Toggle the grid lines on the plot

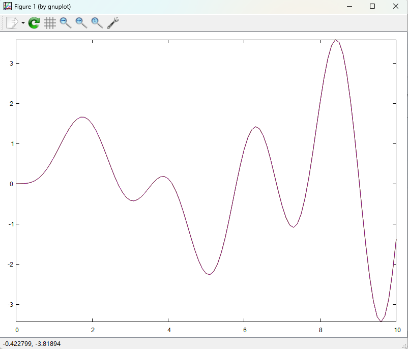(x=49, y=23)
